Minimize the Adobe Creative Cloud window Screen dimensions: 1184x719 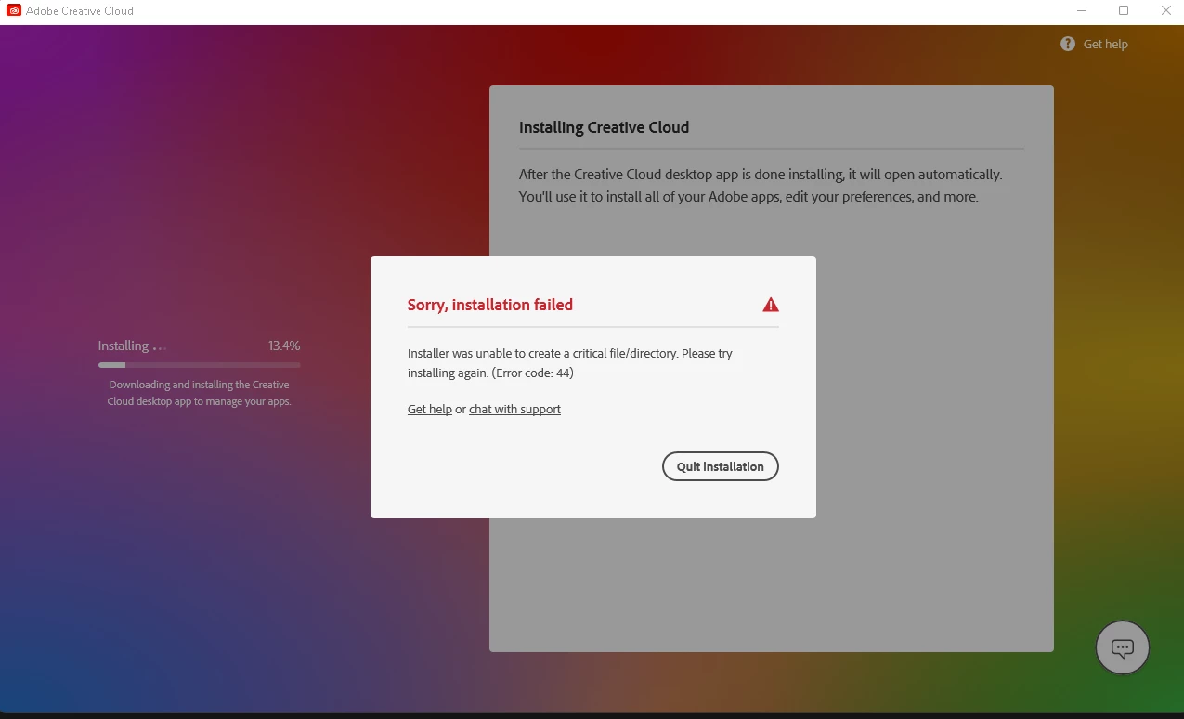1080,11
